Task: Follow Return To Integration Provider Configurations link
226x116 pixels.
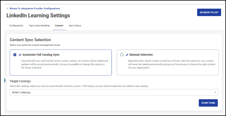Action: coord(35,9)
